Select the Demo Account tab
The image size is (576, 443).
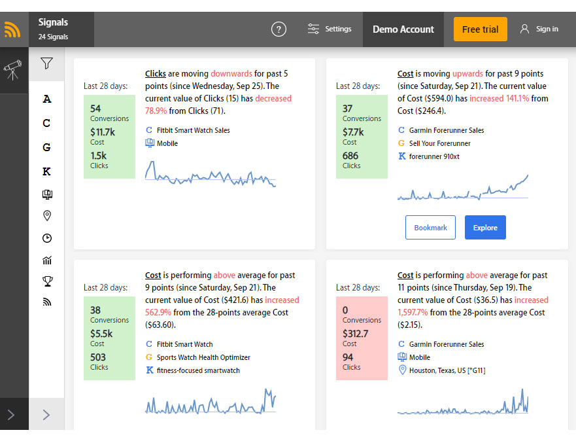[x=403, y=29]
